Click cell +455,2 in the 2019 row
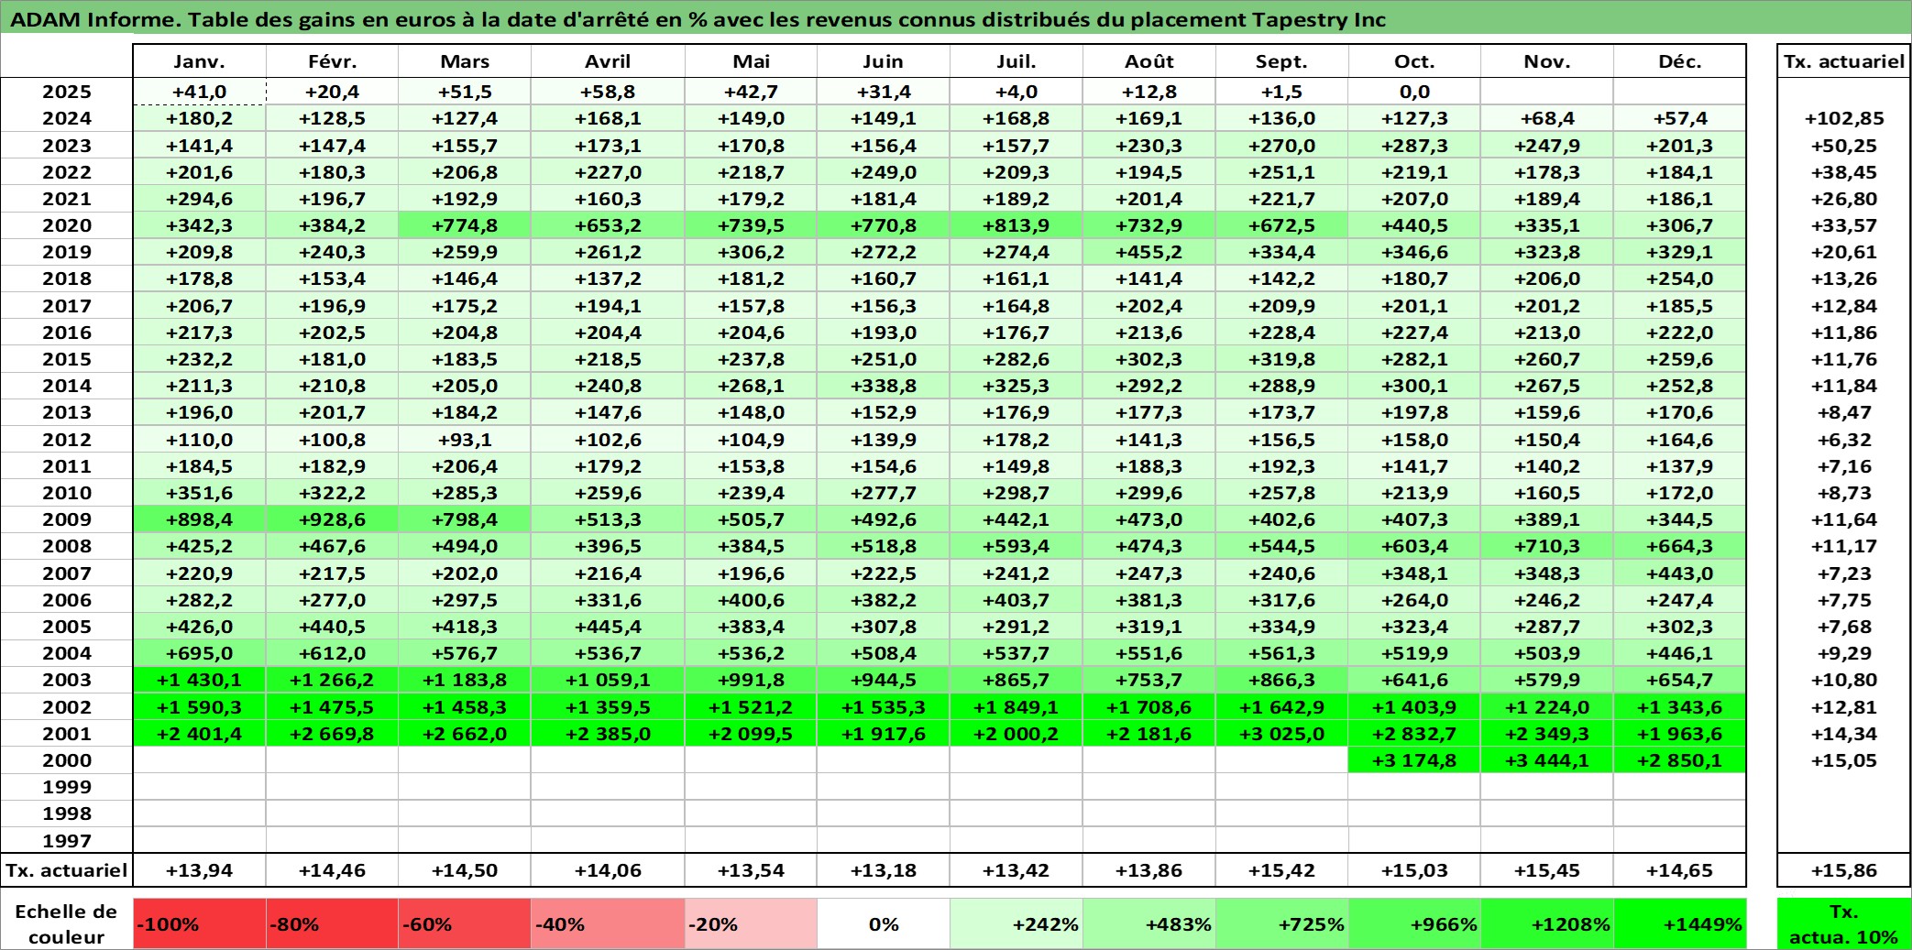Screen dimensions: 1912x950 (1149, 252)
